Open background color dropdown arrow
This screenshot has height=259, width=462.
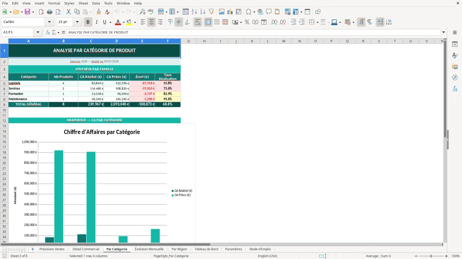[135, 22]
